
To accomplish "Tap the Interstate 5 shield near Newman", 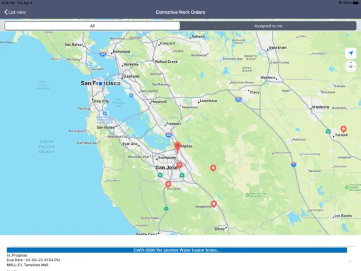I will [x=294, y=164].
